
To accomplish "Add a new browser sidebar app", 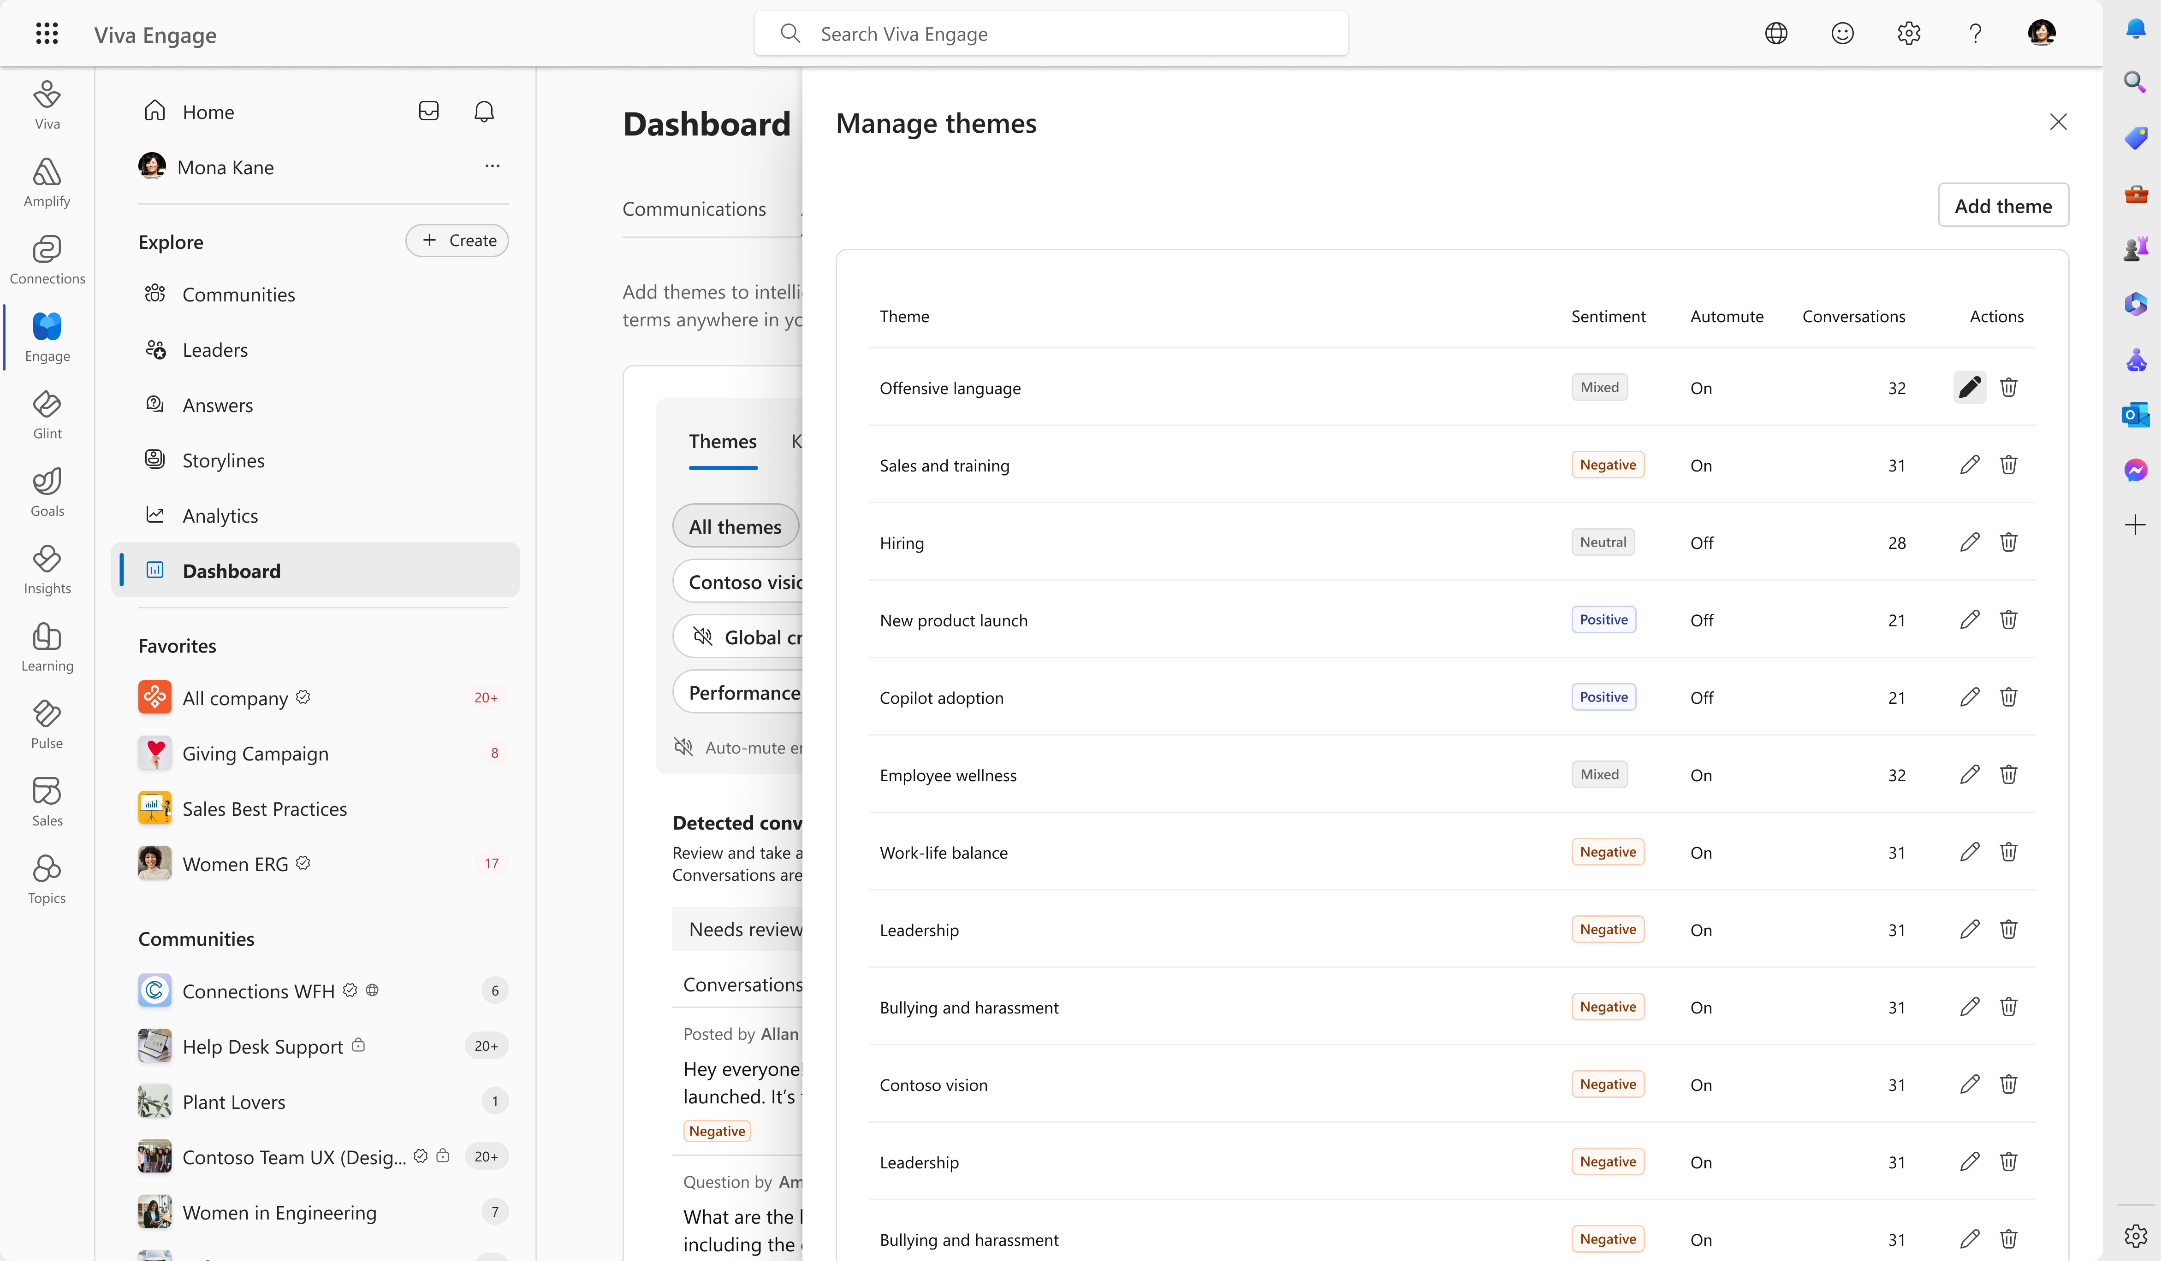I will pyautogui.click(x=2135, y=524).
